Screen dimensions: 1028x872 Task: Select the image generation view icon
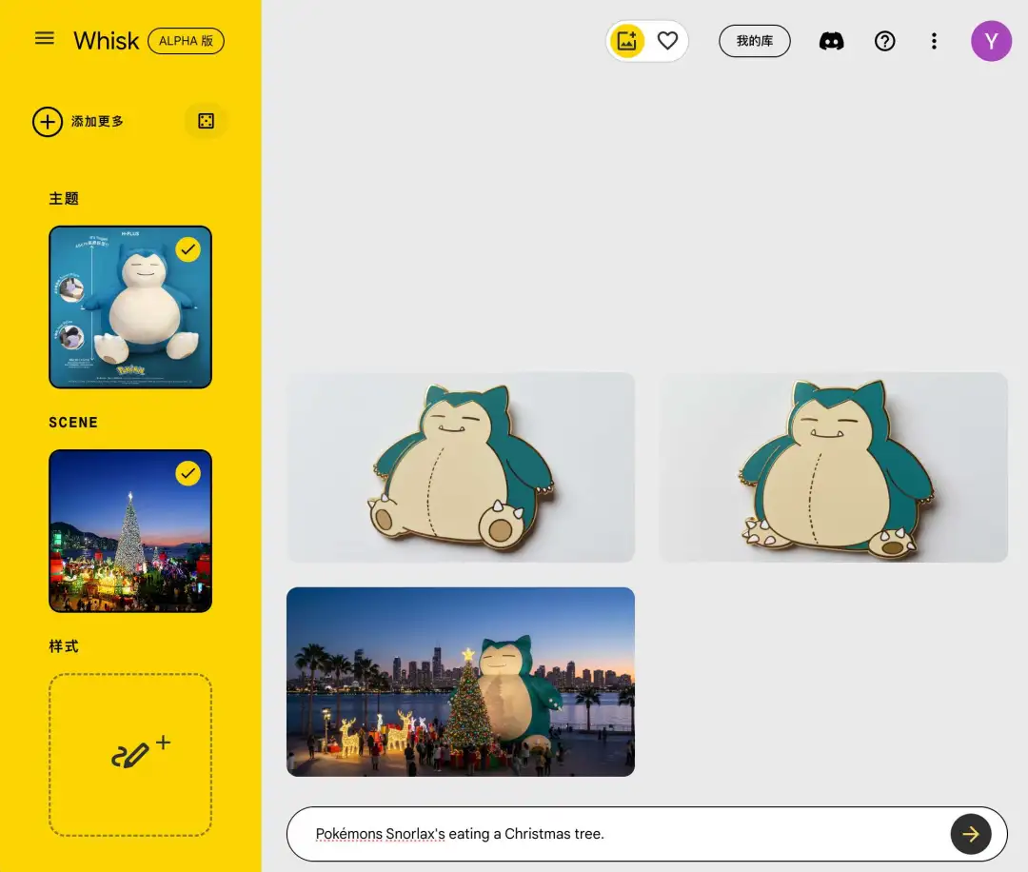[x=626, y=41]
